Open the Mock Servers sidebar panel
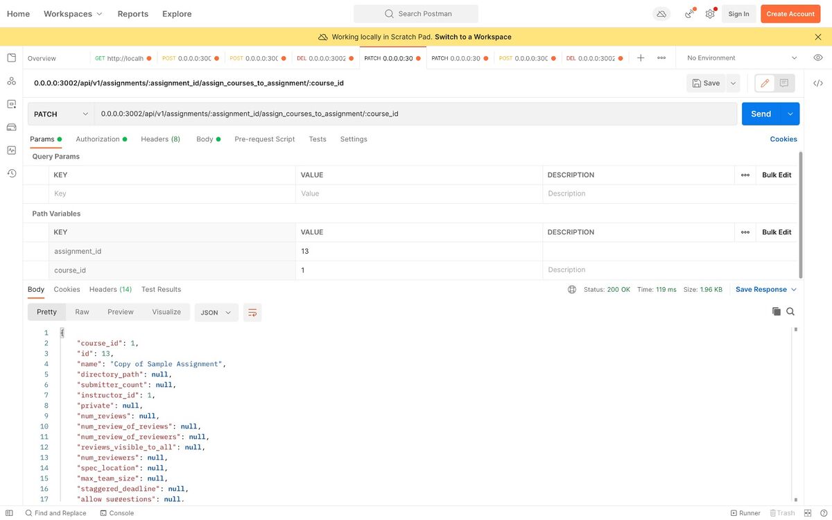The image size is (832, 520). click(11, 127)
